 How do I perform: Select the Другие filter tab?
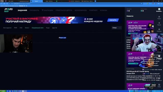coord(55,28)
